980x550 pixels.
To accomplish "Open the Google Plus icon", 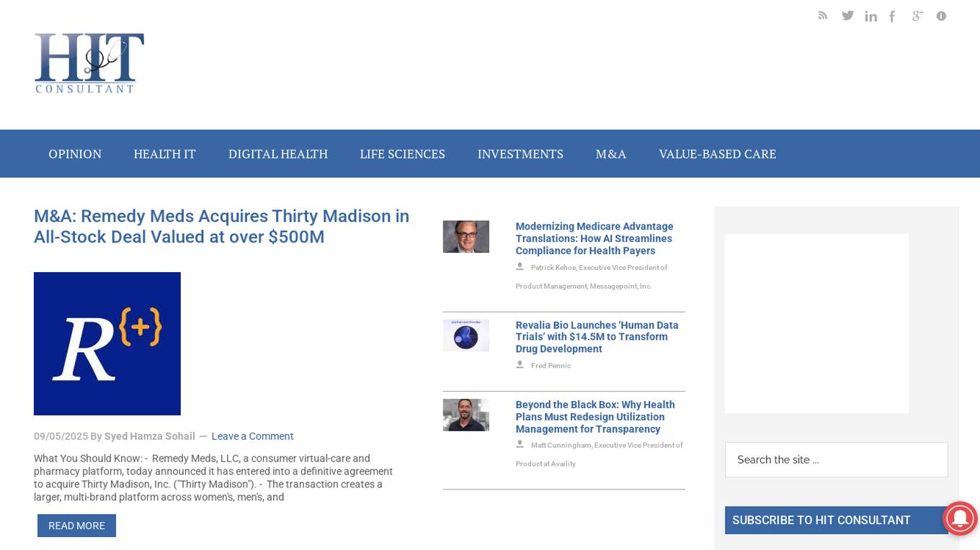I will (917, 15).
